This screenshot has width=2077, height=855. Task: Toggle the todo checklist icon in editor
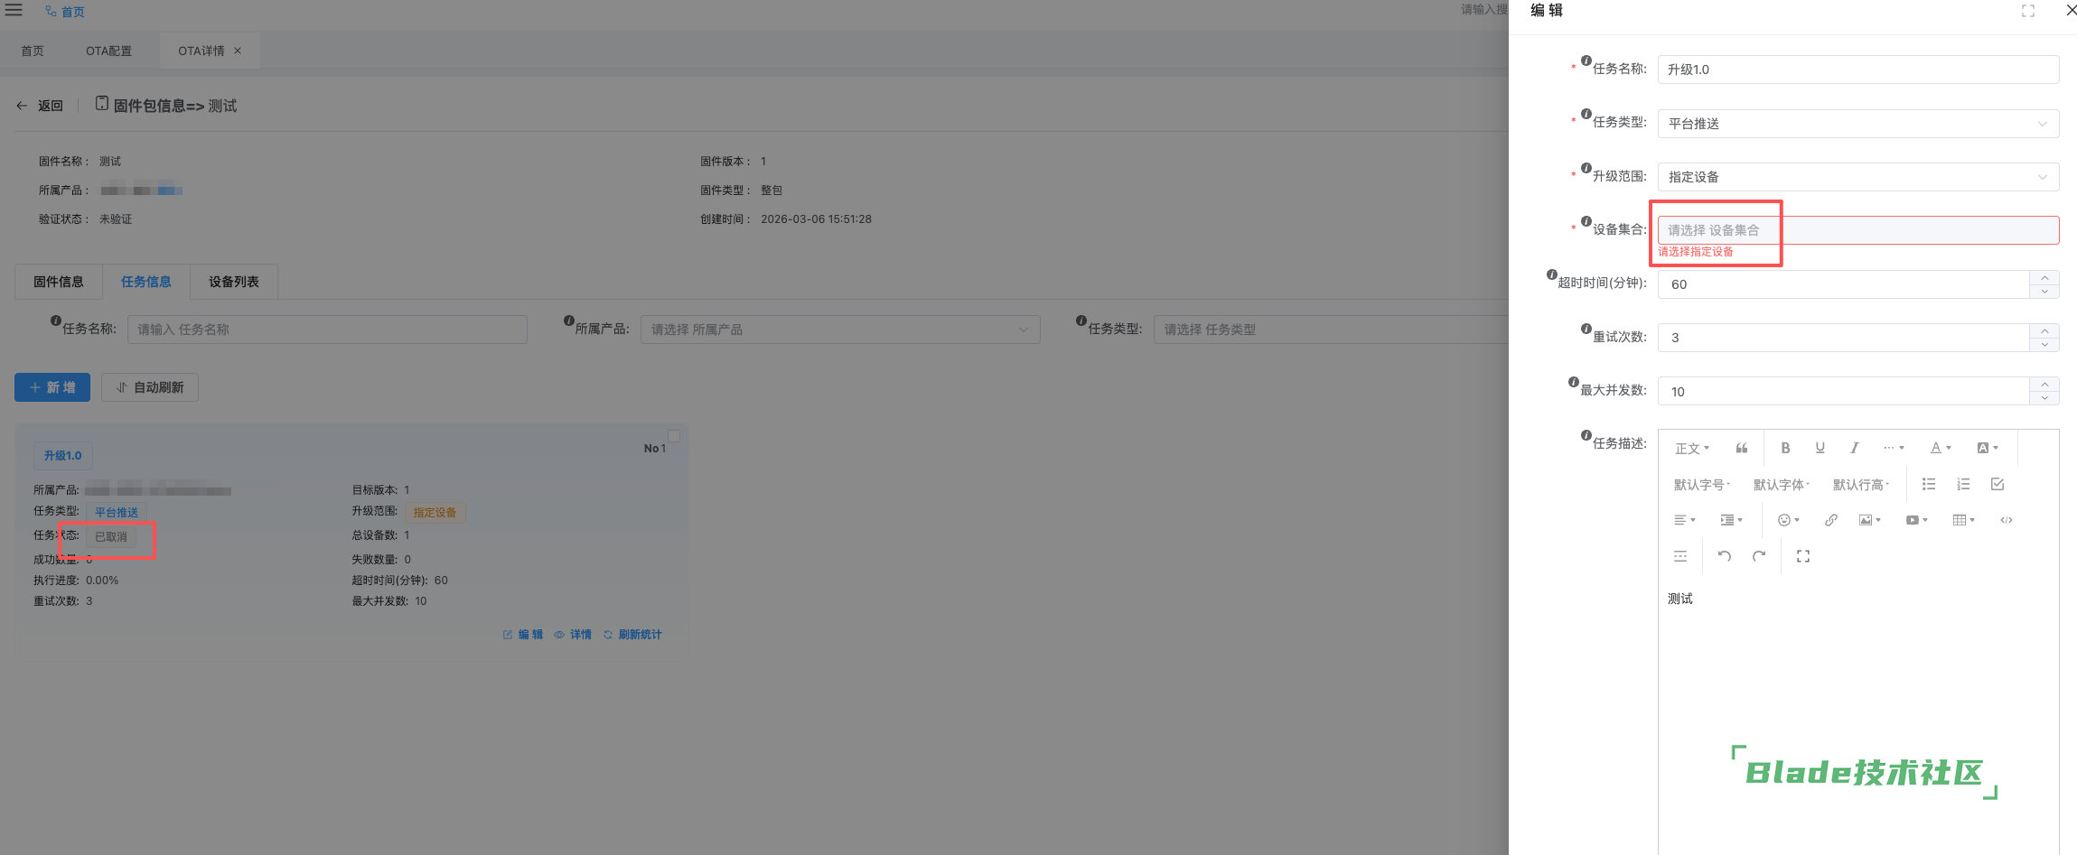pyautogui.click(x=1997, y=485)
